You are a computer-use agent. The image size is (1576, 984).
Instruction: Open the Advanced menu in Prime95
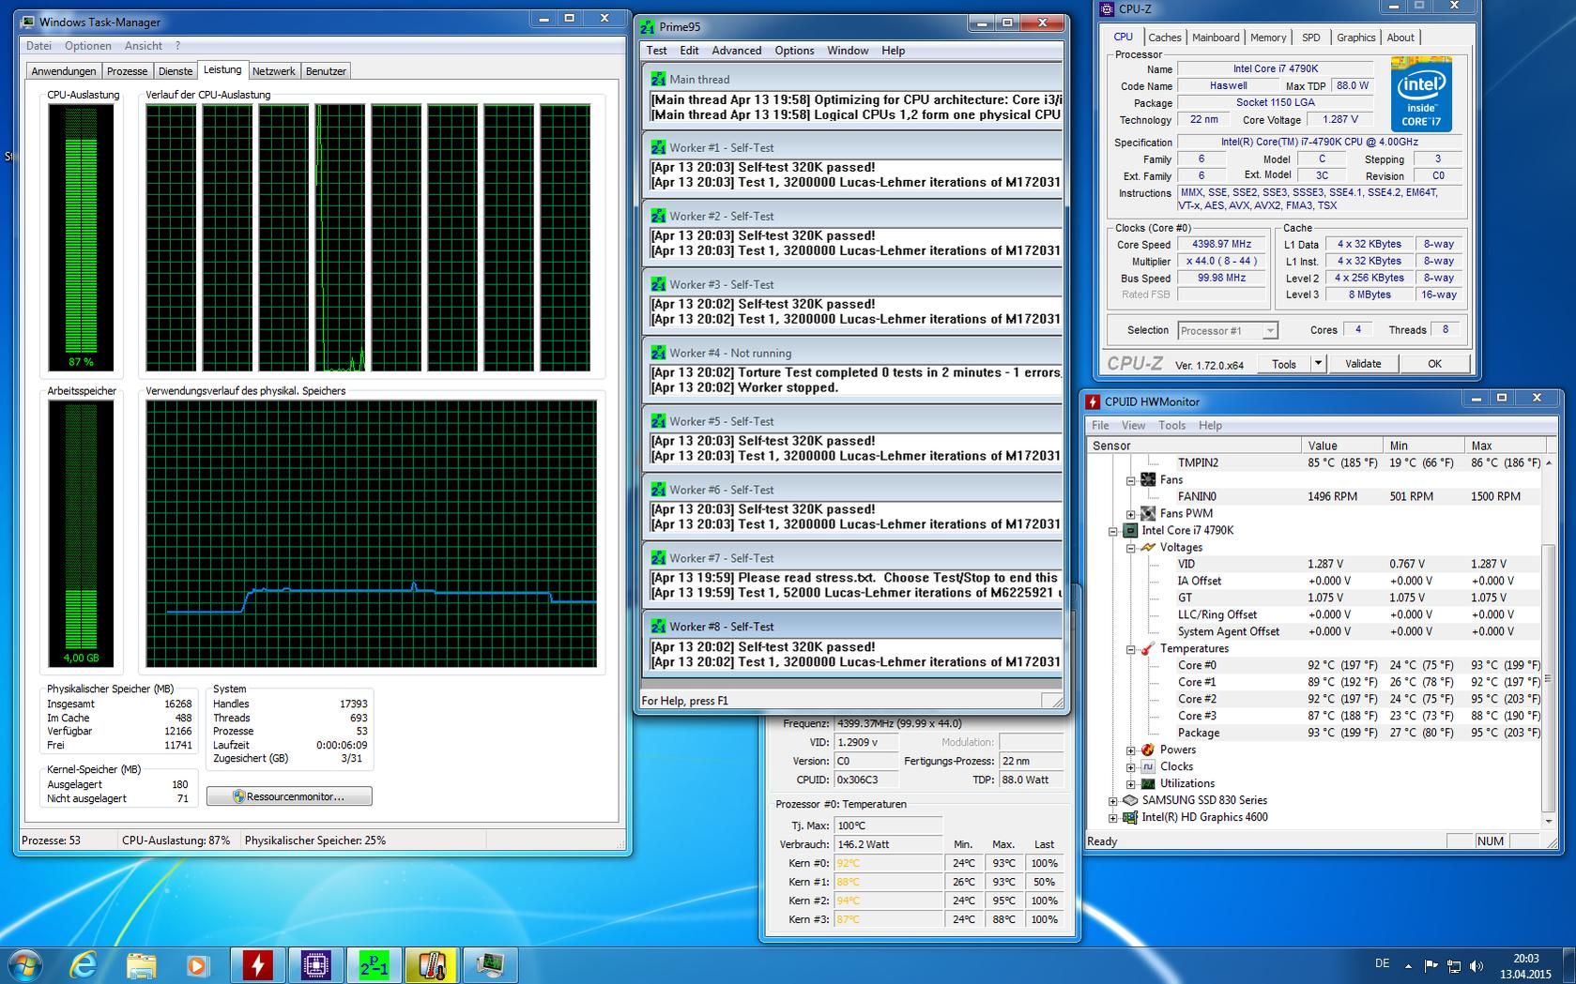(x=737, y=51)
